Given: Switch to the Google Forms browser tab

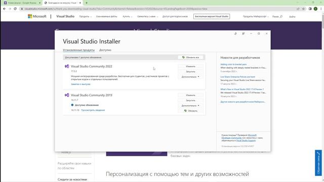Looking at the screenshot, I should click(x=22, y=3).
